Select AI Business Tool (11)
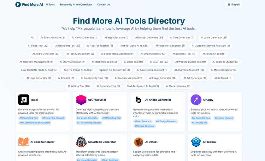 pos(184,54)
